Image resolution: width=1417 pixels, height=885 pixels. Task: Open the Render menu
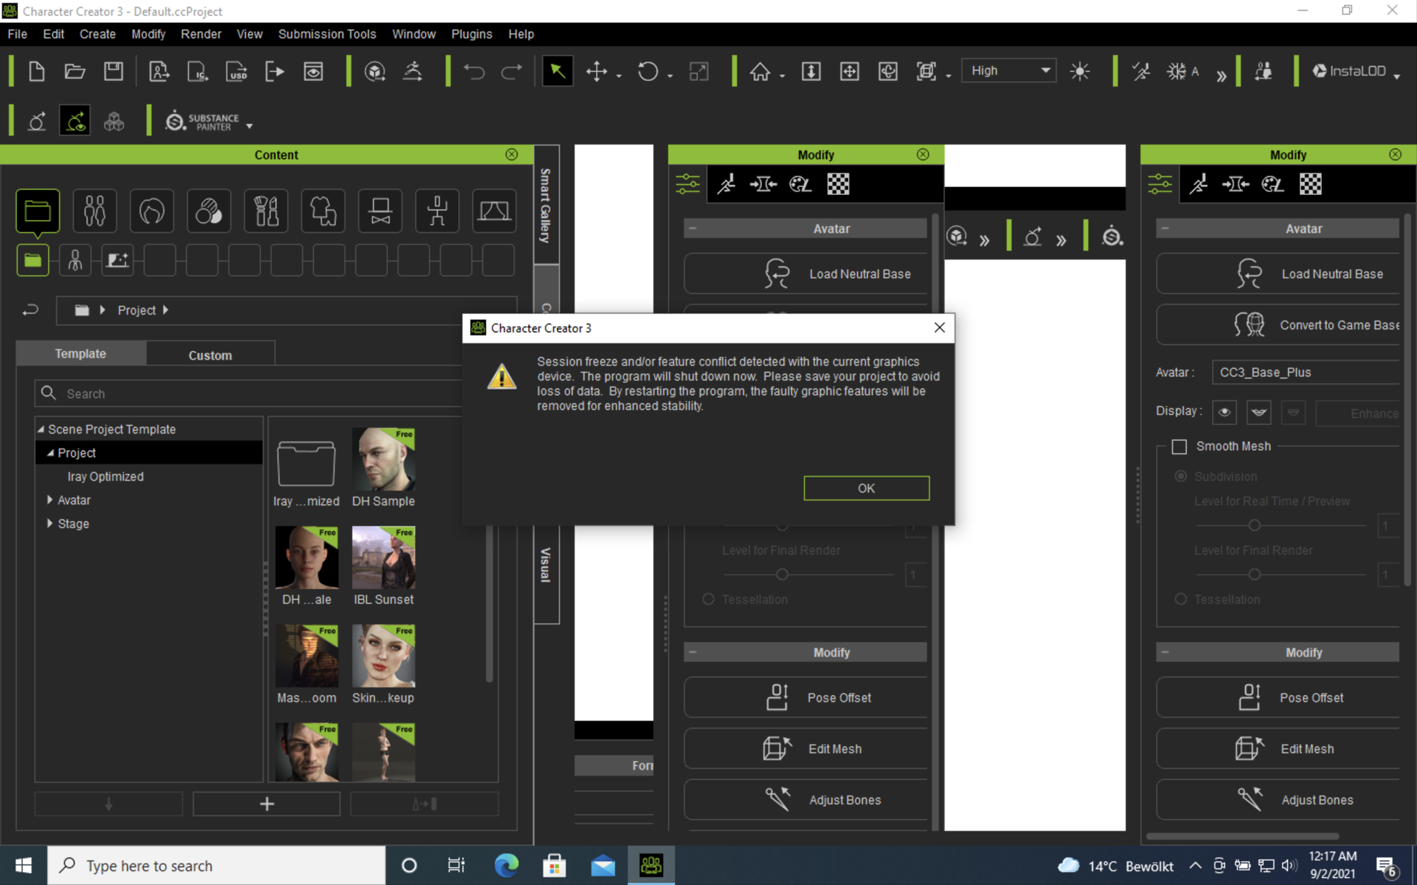click(201, 34)
